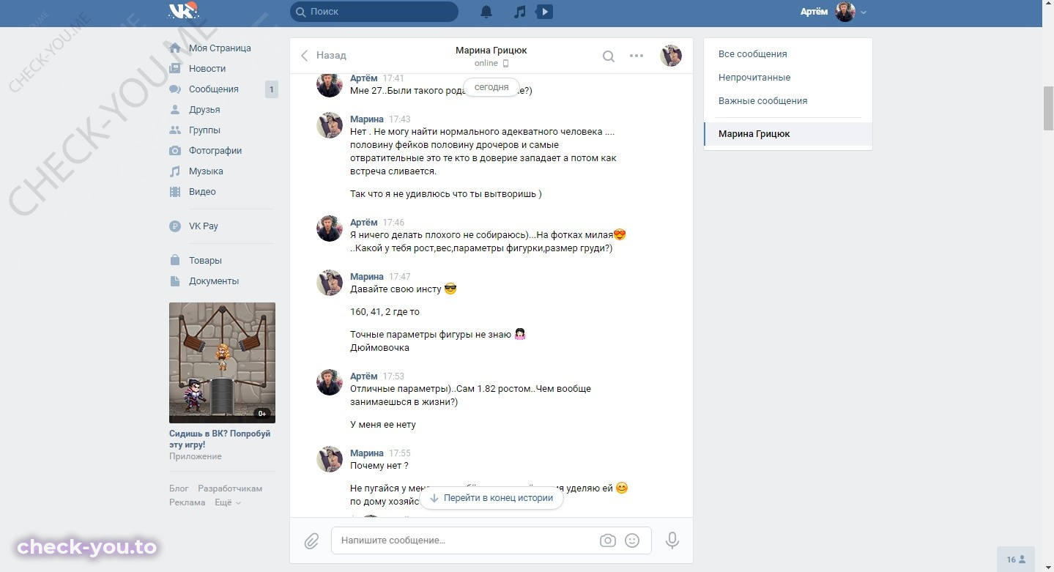Open the VK logo home link
This screenshot has height=572, width=1054.
pos(183,11)
